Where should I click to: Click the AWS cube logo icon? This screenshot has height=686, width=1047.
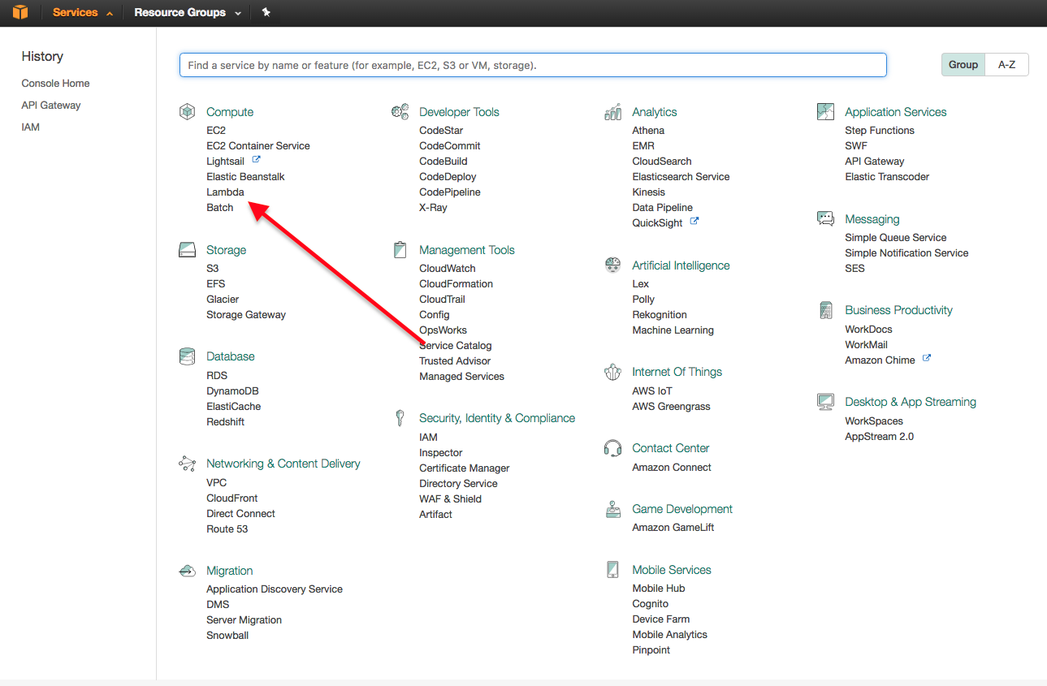tap(20, 12)
